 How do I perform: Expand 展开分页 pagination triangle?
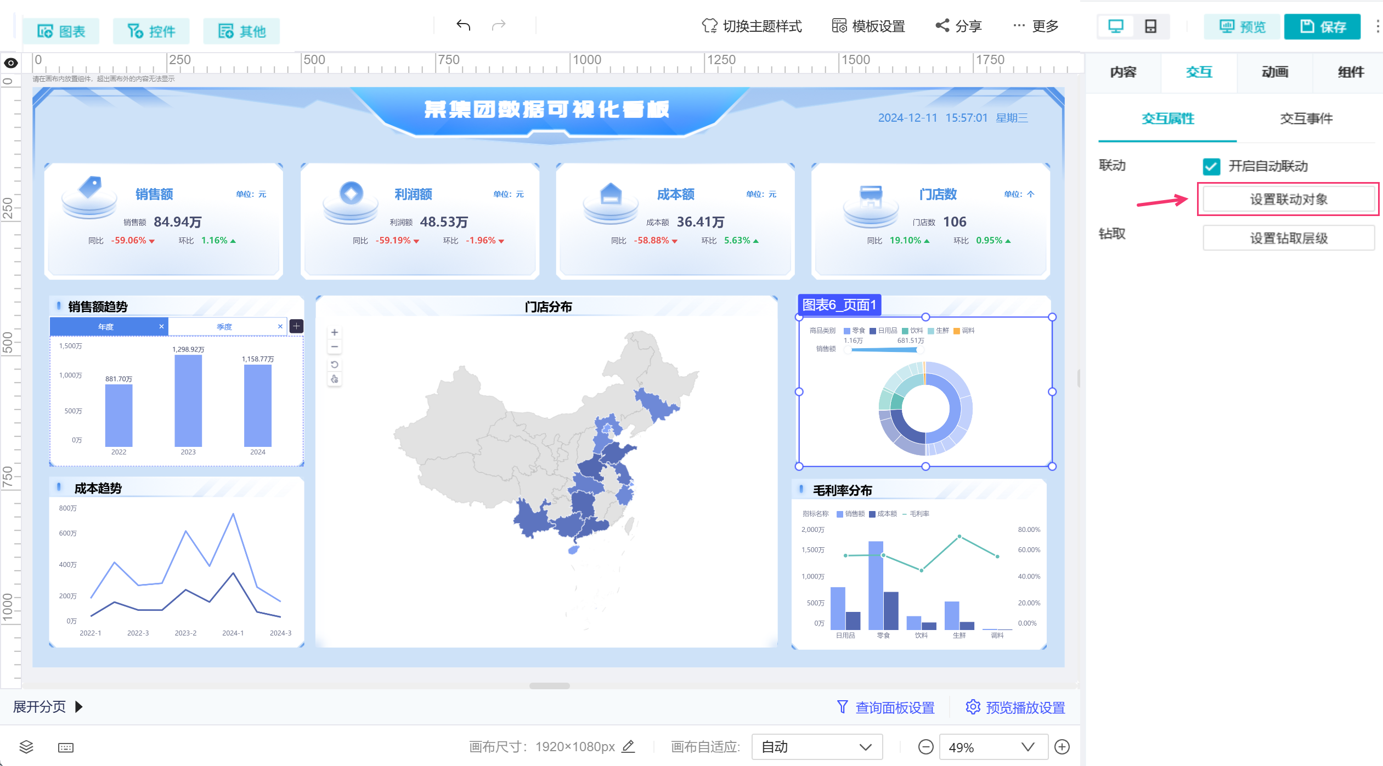tap(78, 707)
